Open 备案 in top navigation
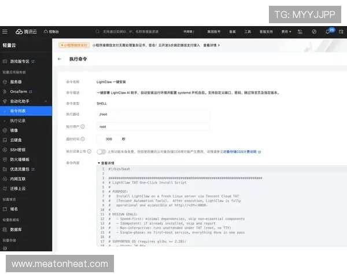 [x=232, y=32]
